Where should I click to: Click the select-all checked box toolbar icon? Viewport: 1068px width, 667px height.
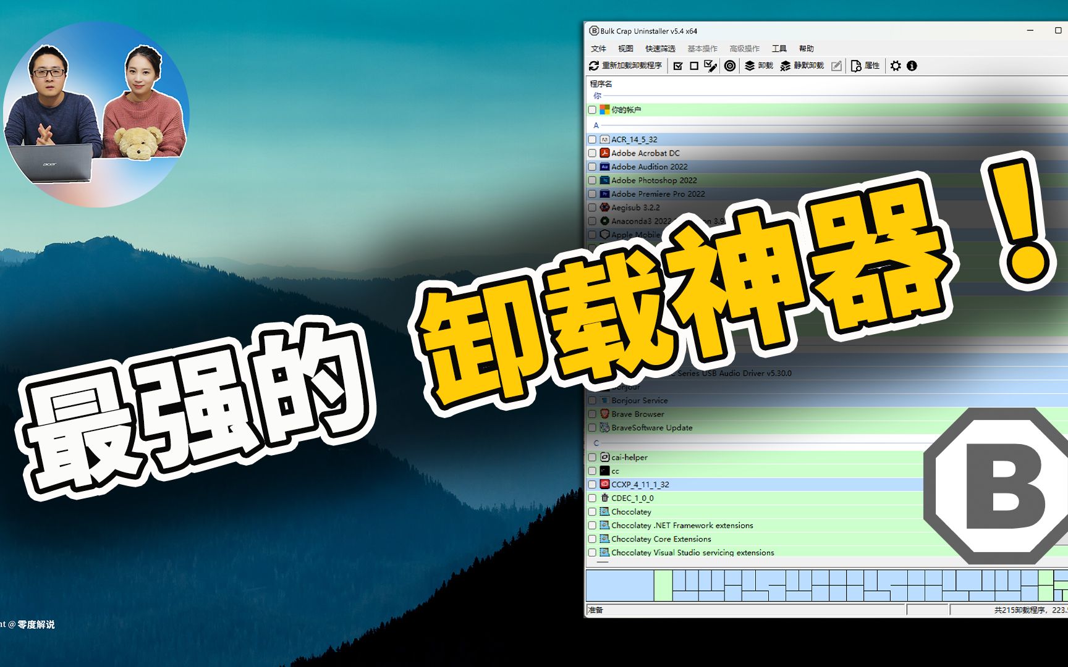pyautogui.click(x=678, y=65)
